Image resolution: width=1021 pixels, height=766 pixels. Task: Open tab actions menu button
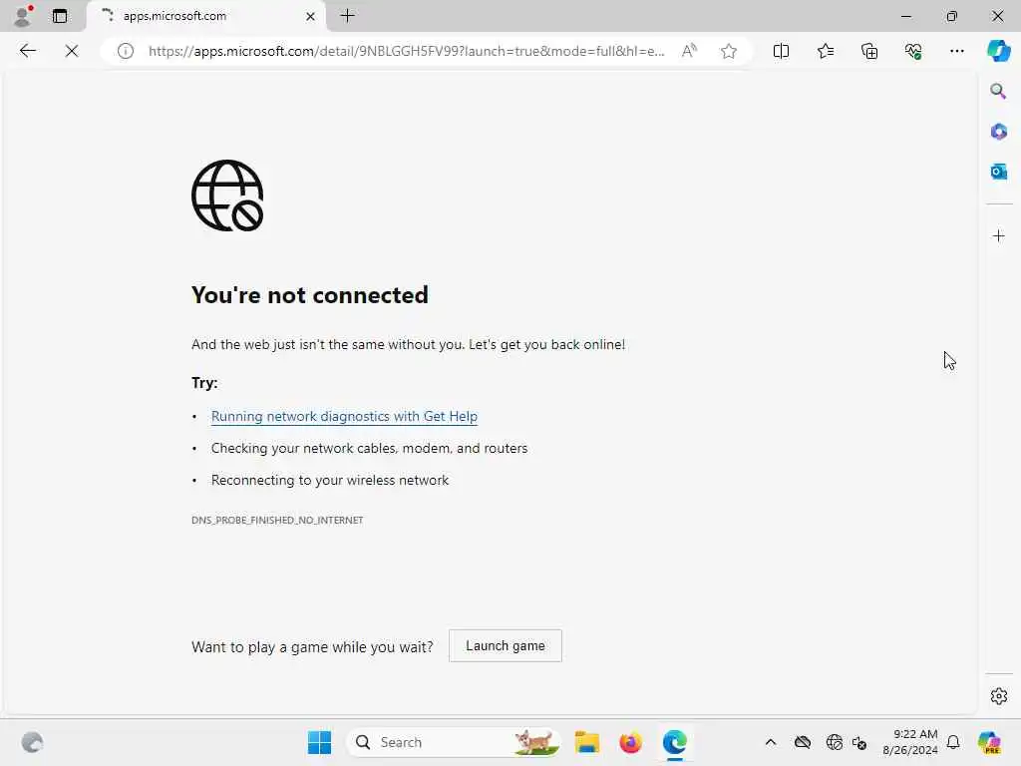coord(59,16)
